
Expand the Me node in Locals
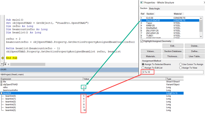click(1, 82)
